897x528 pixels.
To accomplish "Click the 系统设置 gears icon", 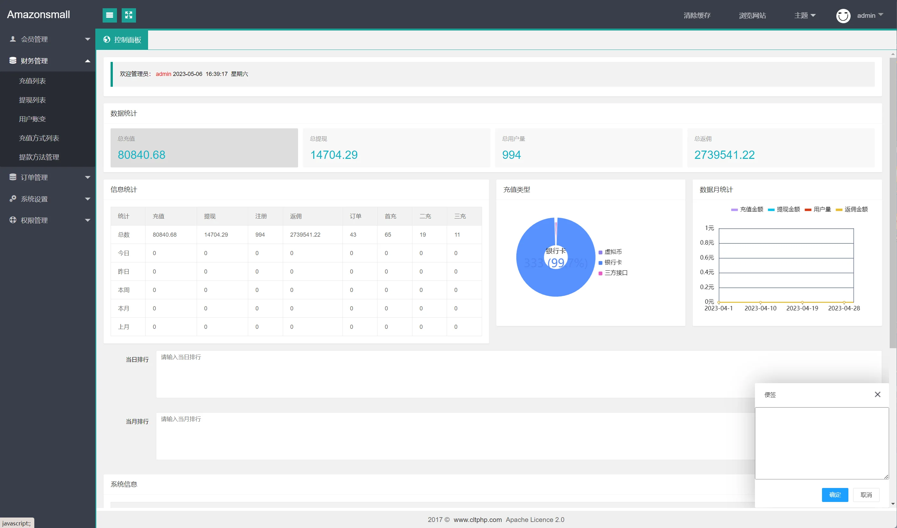I will 13,199.
